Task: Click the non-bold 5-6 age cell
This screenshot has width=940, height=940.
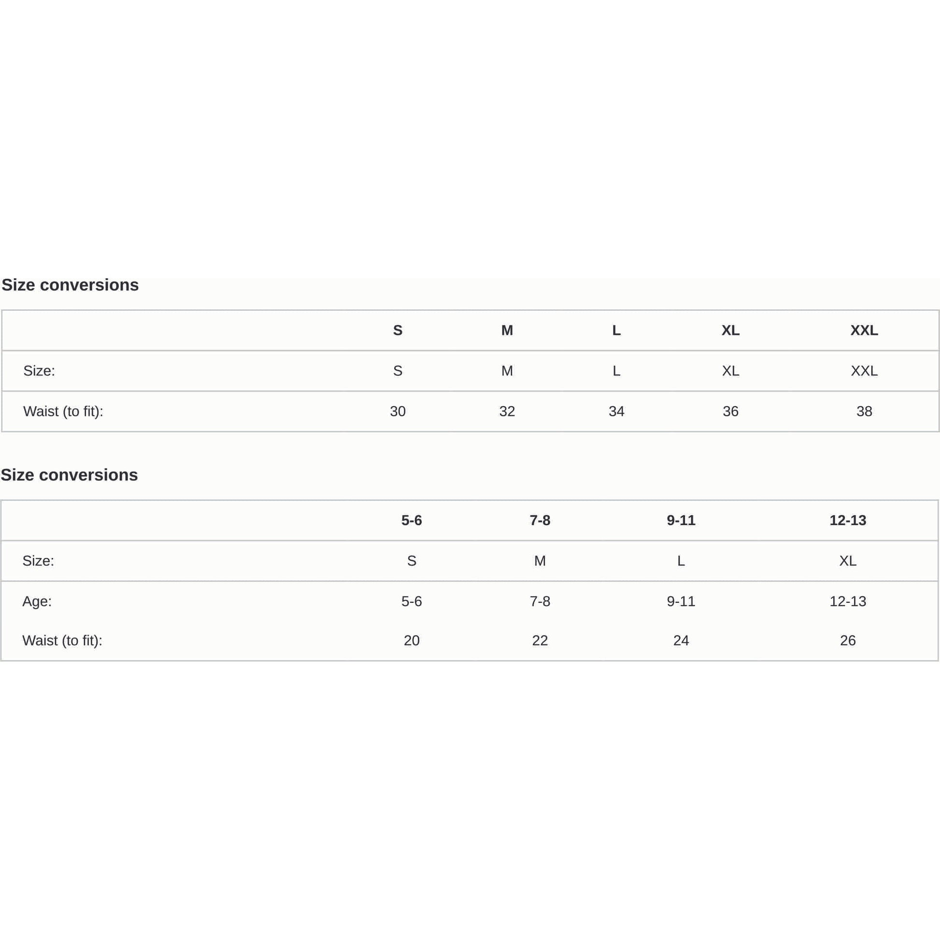Action: pos(412,601)
